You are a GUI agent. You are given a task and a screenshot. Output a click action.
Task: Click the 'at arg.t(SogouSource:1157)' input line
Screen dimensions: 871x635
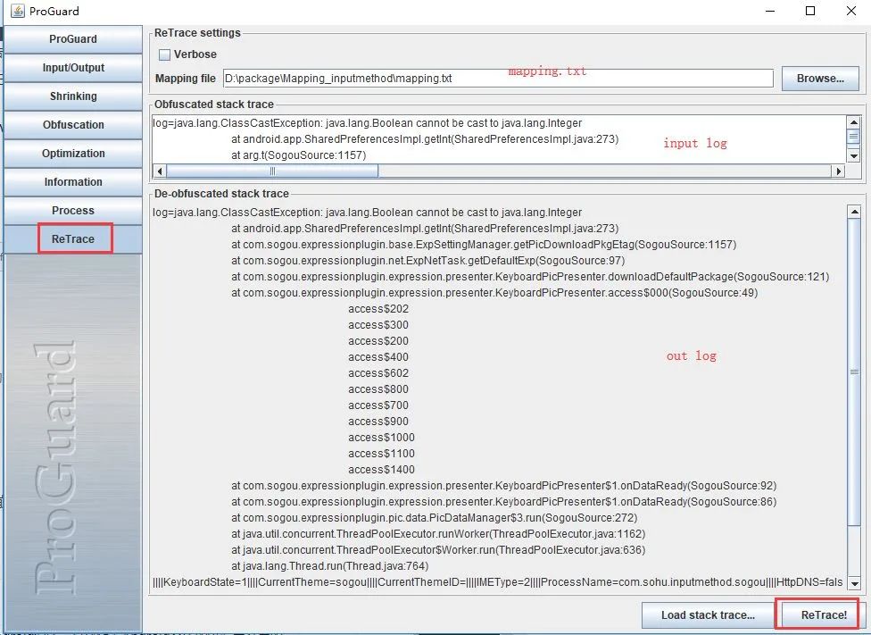tap(299, 155)
